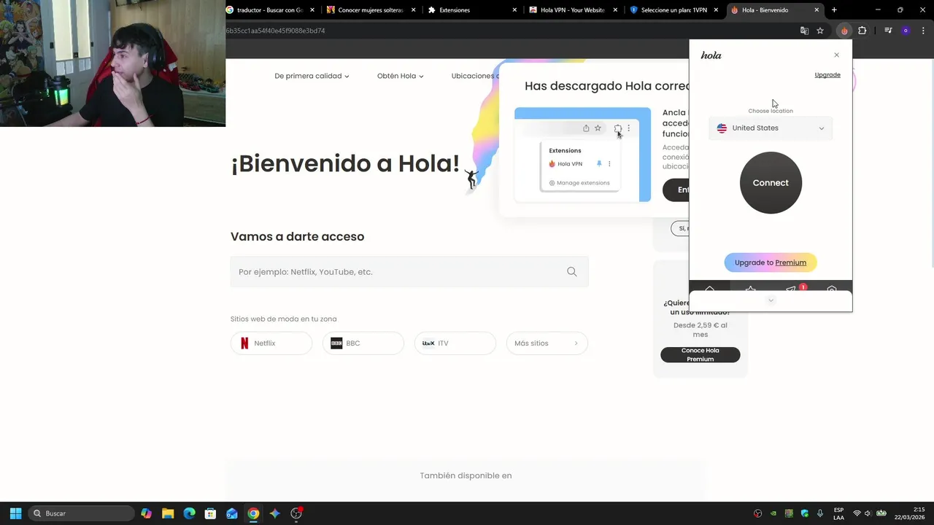Click the Chrome icon in the taskbar
934x525 pixels.
pos(253,513)
